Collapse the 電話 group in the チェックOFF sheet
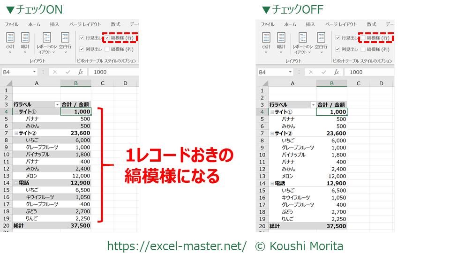The image size is (450, 253). pos(272,184)
